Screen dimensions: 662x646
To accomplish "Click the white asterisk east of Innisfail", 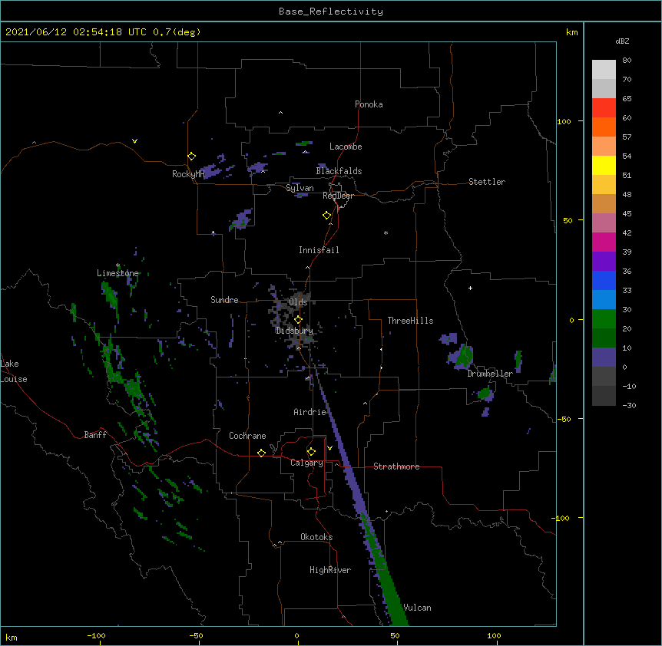I will pyautogui.click(x=386, y=233).
